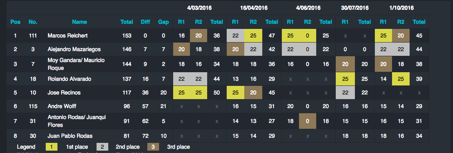This screenshot has width=453, height=153.
Task: Select the 16/04/2016 event date header
Action: click(254, 8)
